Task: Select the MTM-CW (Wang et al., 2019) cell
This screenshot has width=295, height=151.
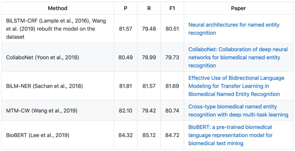Action: pos(42,111)
